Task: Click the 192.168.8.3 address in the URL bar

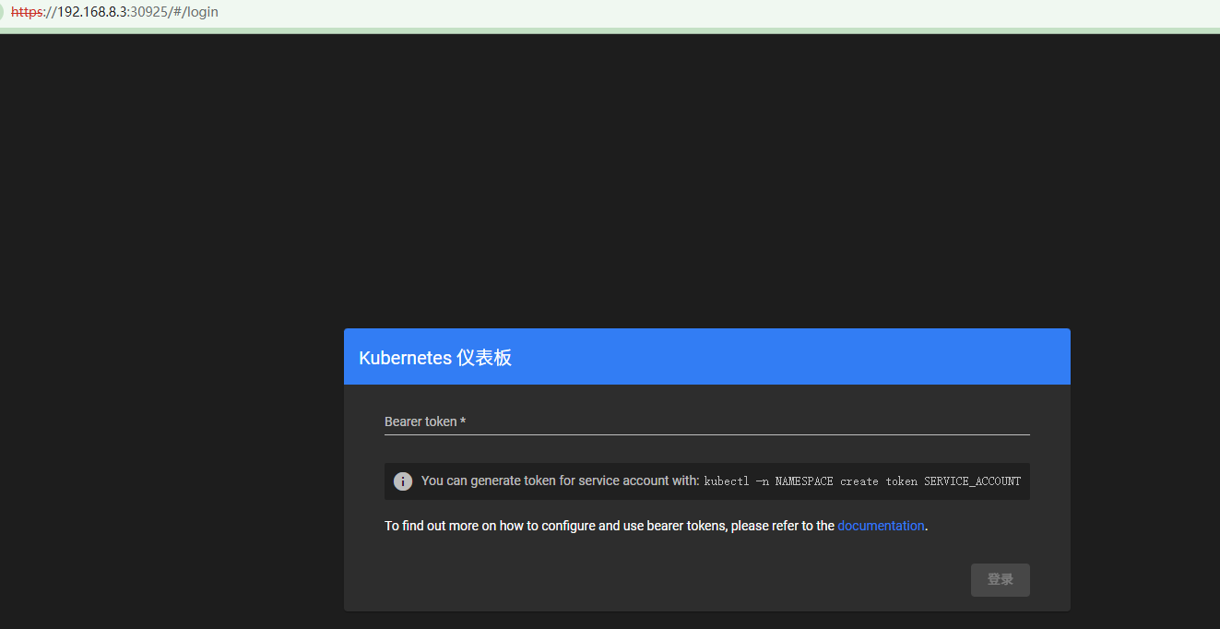Action: click(x=91, y=13)
